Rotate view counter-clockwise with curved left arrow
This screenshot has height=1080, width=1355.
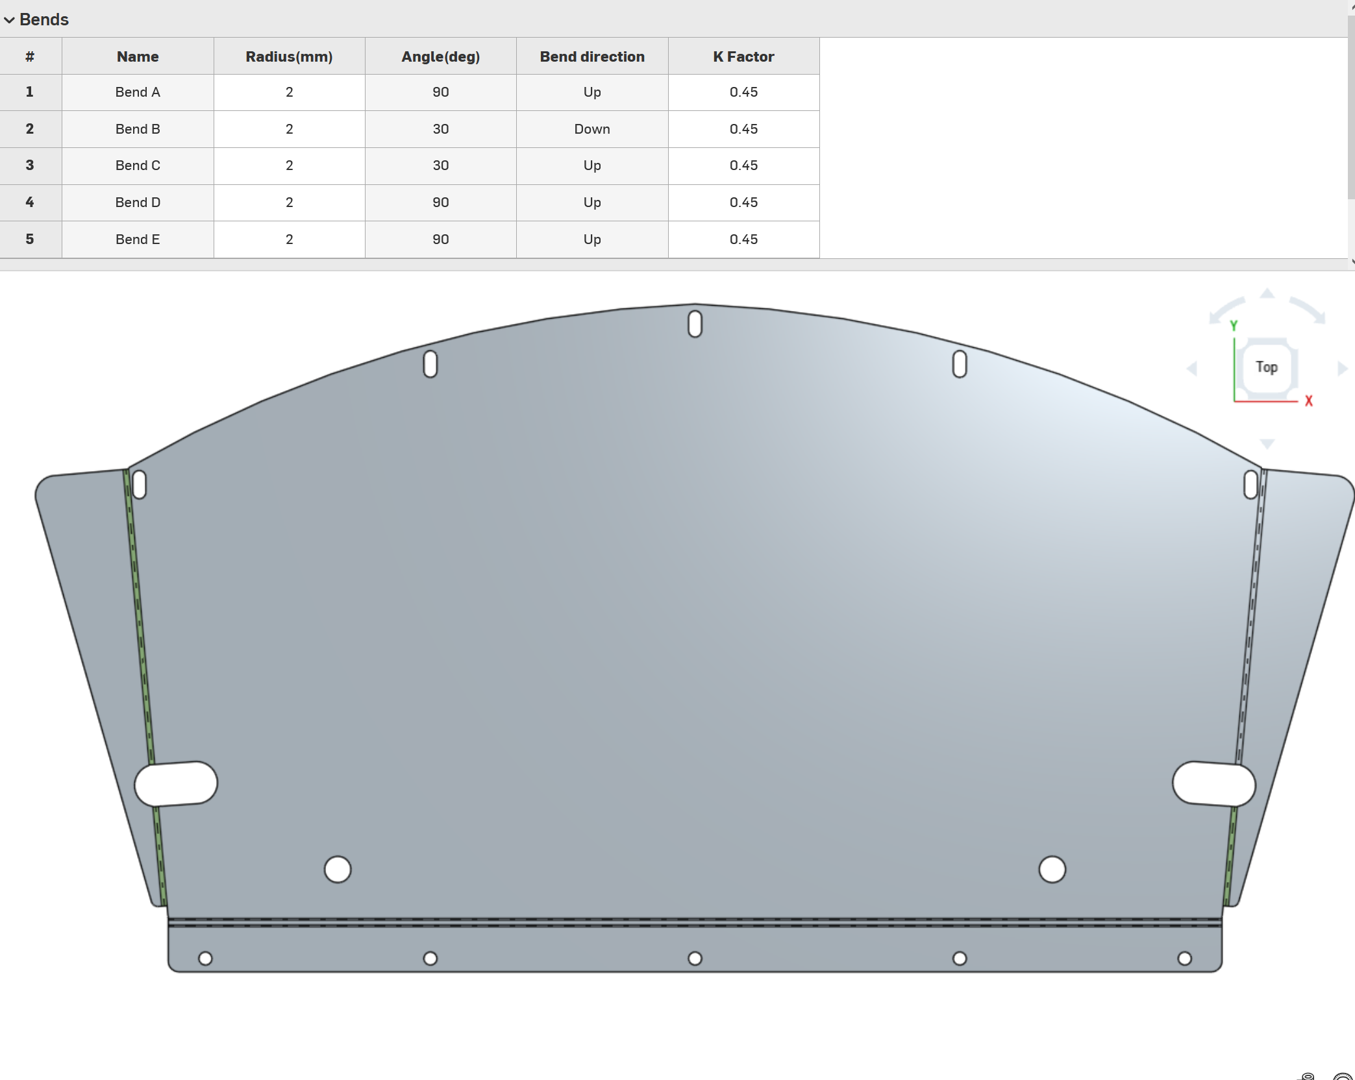[x=1226, y=310]
